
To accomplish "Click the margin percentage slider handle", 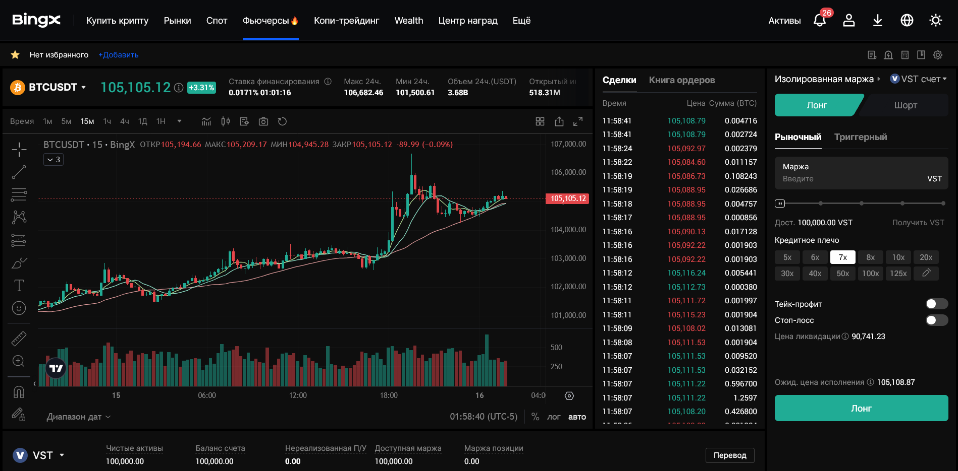I will (x=780, y=204).
